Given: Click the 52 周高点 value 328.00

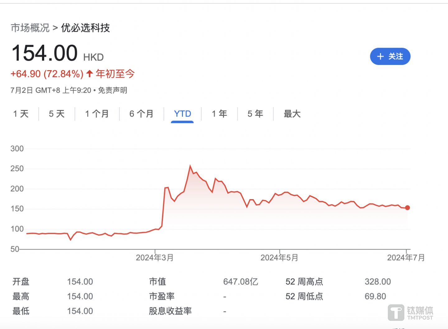Looking at the screenshot, I should click(378, 282).
